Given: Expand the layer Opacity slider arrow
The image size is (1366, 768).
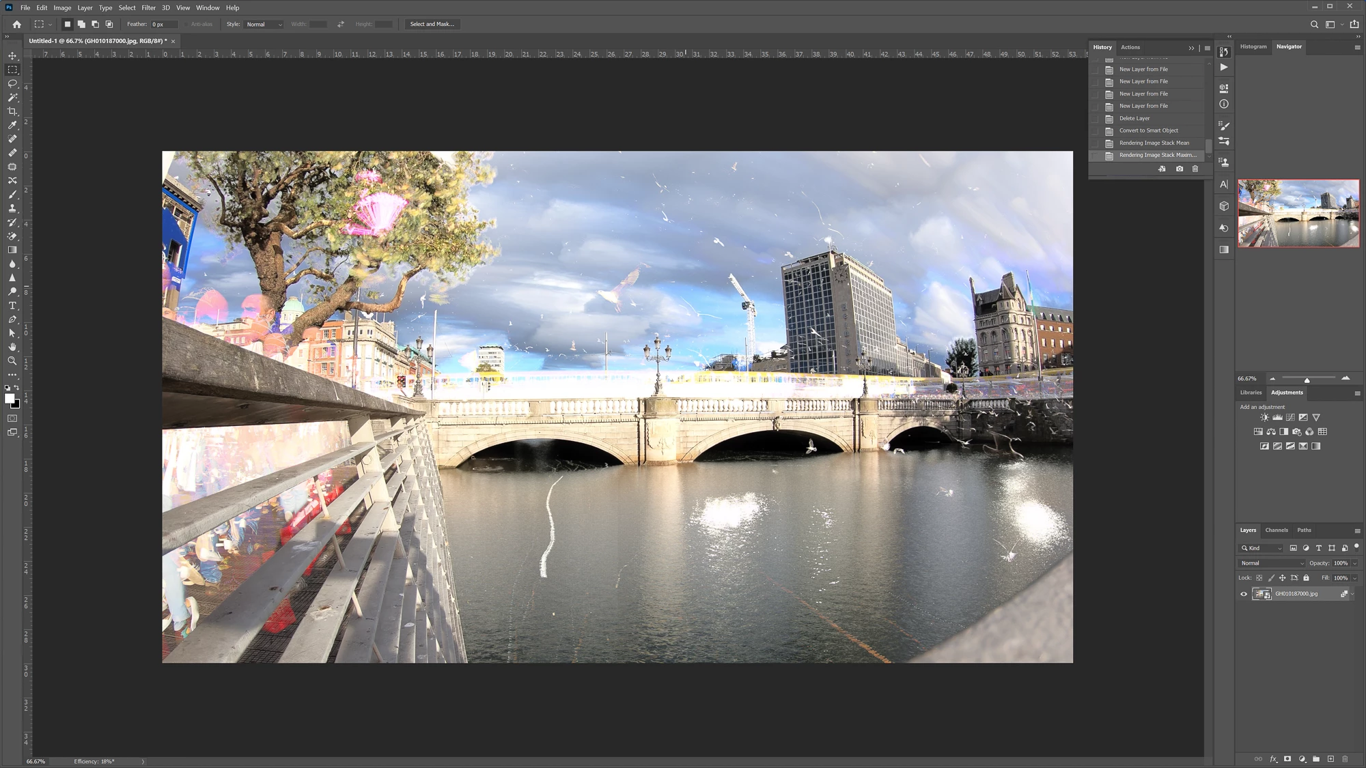Looking at the screenshot, I should (1355, 563).
